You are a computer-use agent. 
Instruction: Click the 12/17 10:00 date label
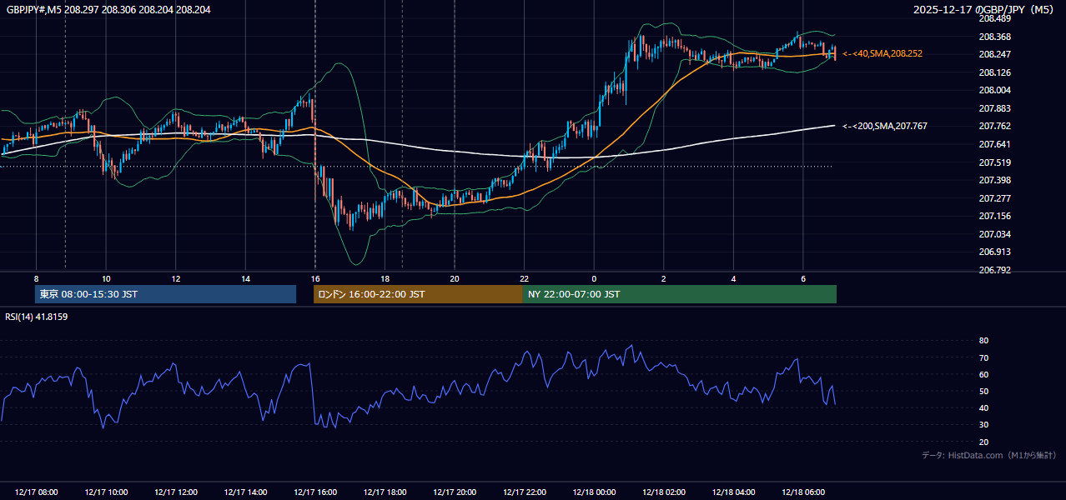tap(106, 492)
